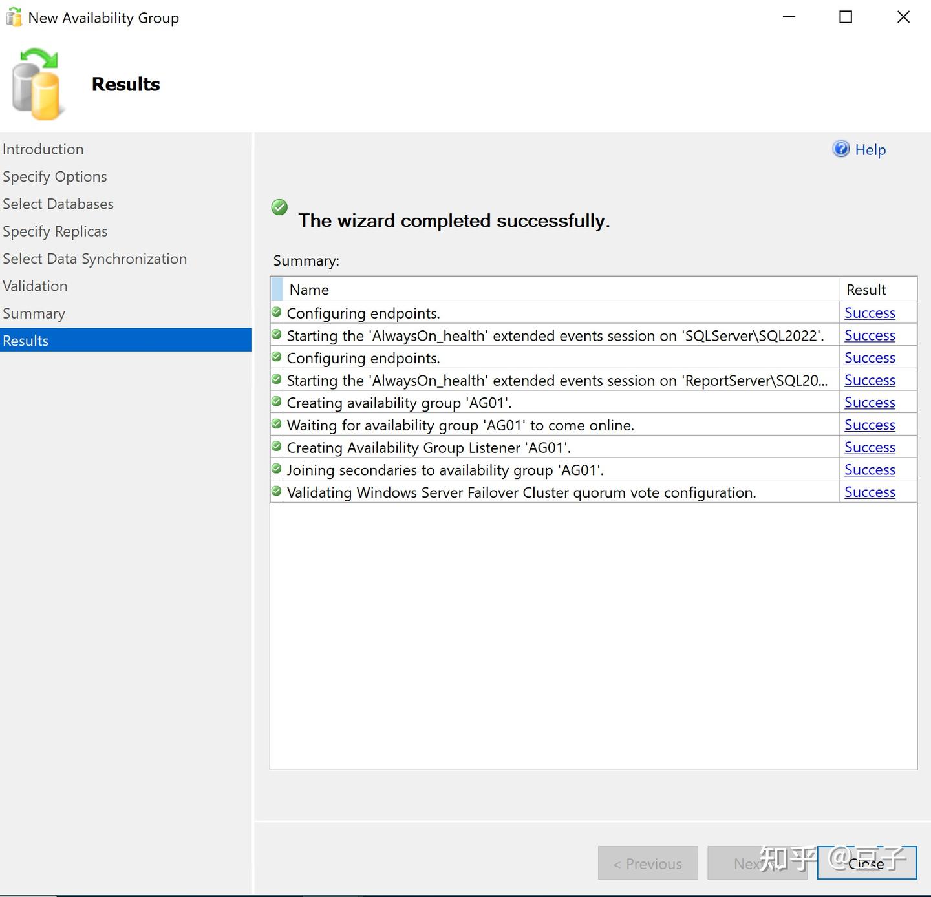Select the 'Joining secondaries to availability group' row text
Screen dimensions: 931x897
pos(445,470)
